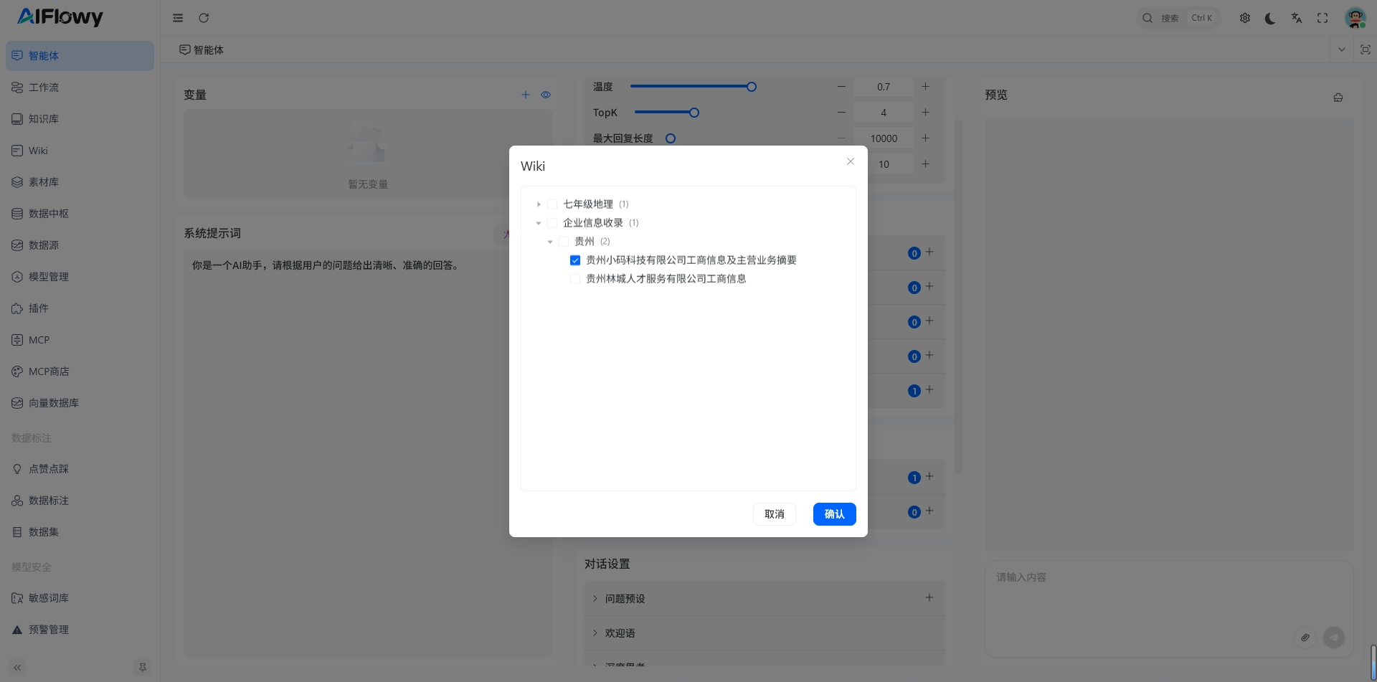Check the 企业信息收录 checkbox
The width and height of the screenshot is (1377, 682).
pyautogui.click(x=552, y=223)
